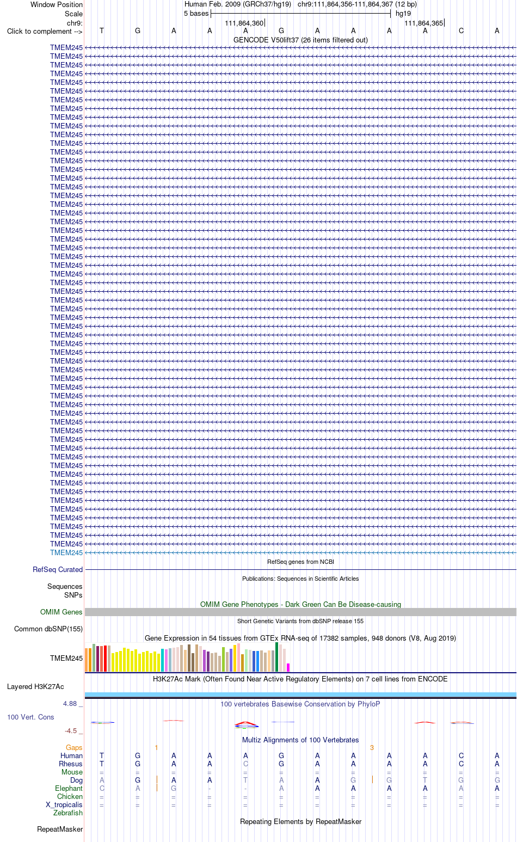Screen dimensions: 517x842
Task: Click the 'chr9:' ruler label
Action: click(x=75, y=23)
